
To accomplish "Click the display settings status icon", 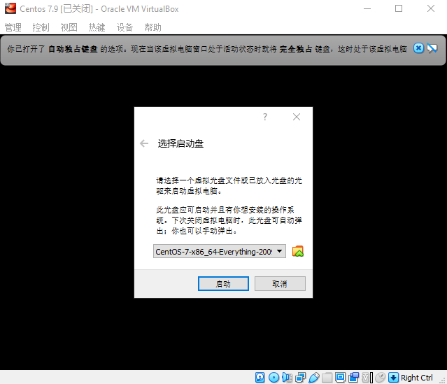I will tap(341, 378).
